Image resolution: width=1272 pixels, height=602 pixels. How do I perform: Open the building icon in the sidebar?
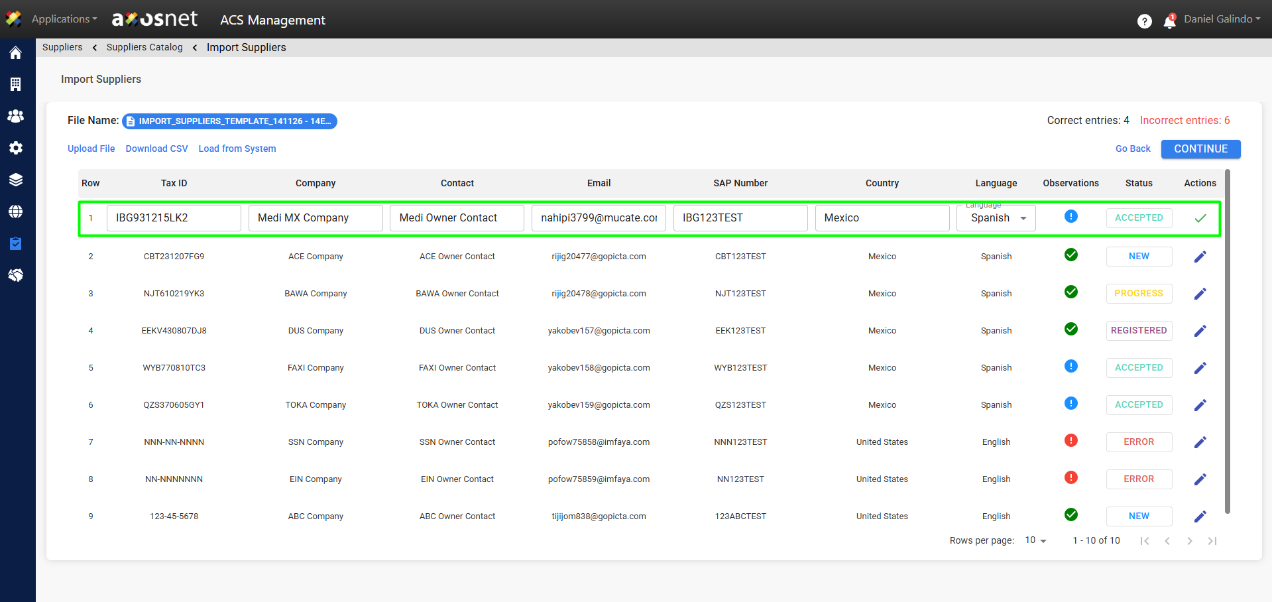tap(16, 84)
